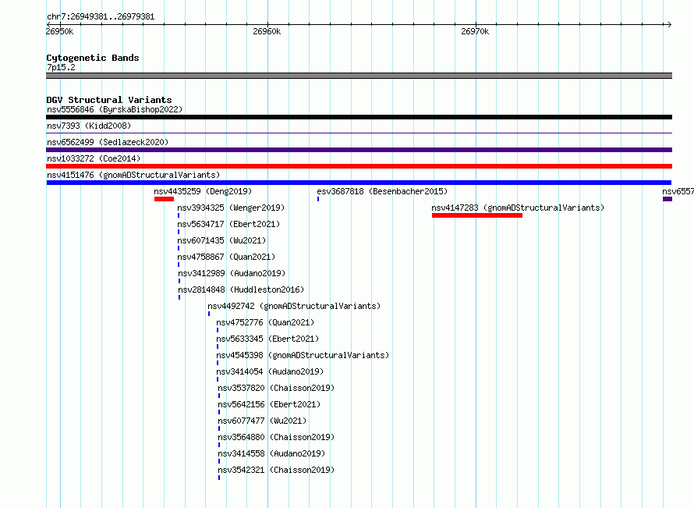
Task: Open esv3687818 (Besenbacher2015) label
Action: [x=382, y=191]
